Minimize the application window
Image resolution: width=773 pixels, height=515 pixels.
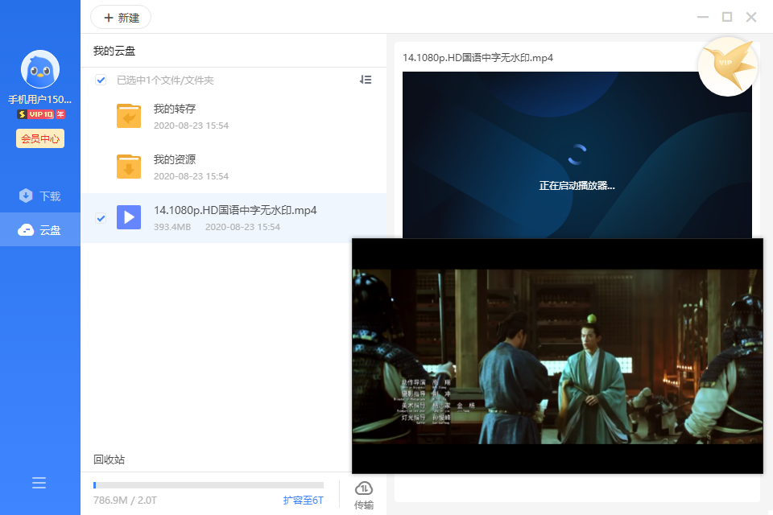click(702, 17)
